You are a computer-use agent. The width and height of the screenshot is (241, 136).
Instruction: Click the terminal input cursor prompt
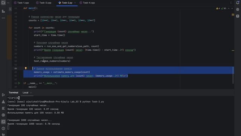(x=8, y=128)
